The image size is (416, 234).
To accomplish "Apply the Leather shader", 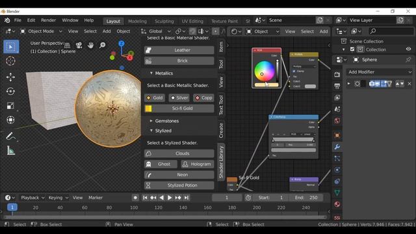I will coord(179,50).
